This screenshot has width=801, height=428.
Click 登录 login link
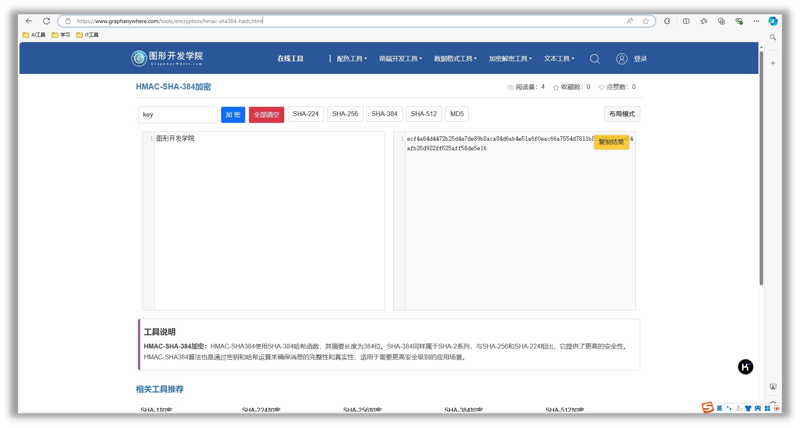640,59
